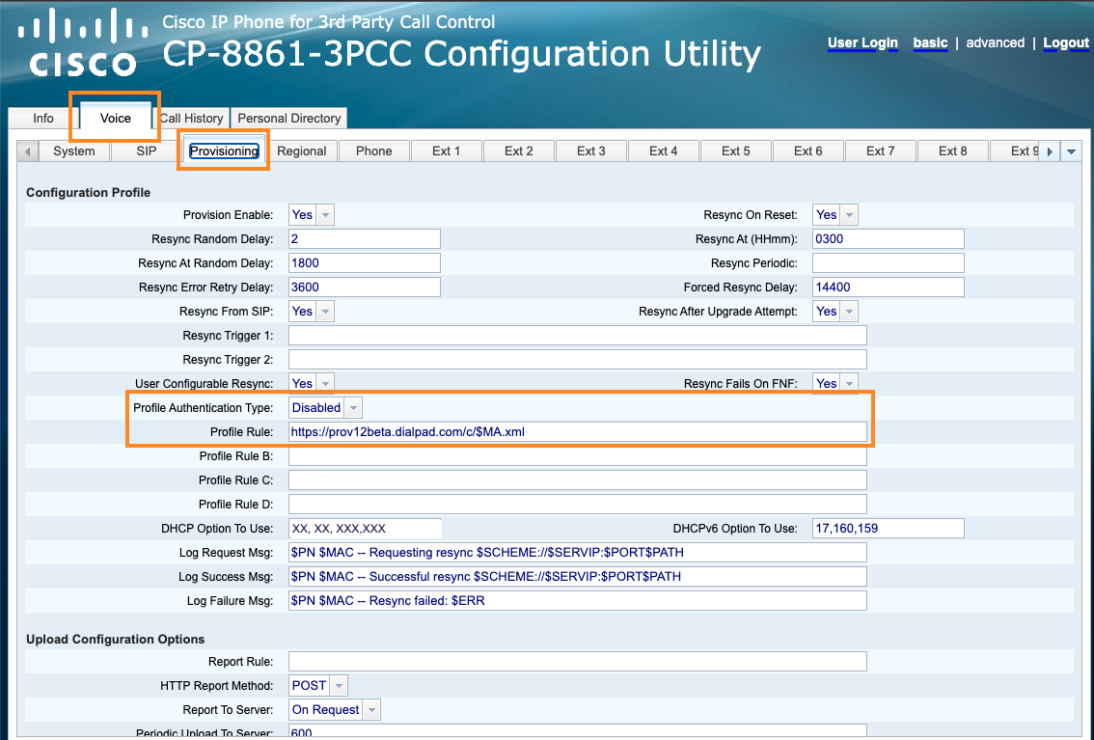
Task: Click the DHCPv6 Option To Use field
Action: click(x=889, y=528)
